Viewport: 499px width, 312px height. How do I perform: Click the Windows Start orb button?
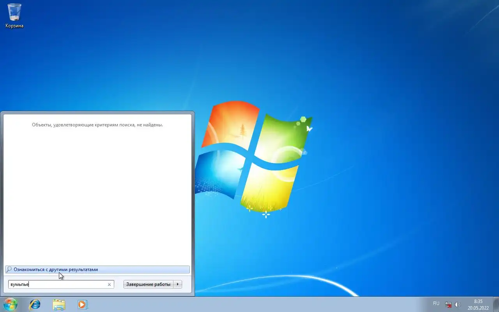click(10, 304)
